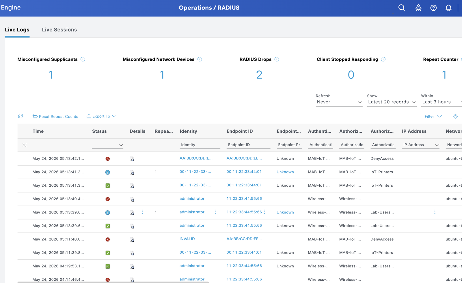Open the search icon in header
This screenshot has width=462, height=283.
(x=401, y=8)
